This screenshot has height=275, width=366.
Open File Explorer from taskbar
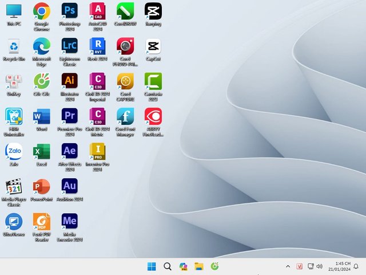[x=199, y=266]
